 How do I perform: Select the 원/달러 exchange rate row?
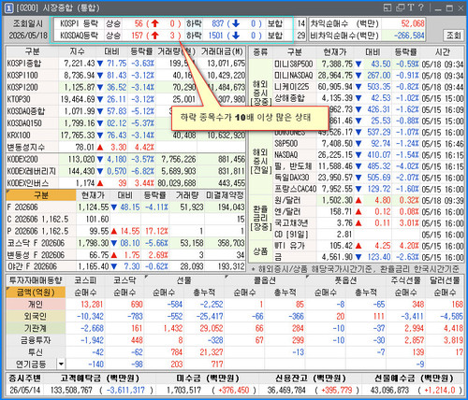click(x=369, y=200)
